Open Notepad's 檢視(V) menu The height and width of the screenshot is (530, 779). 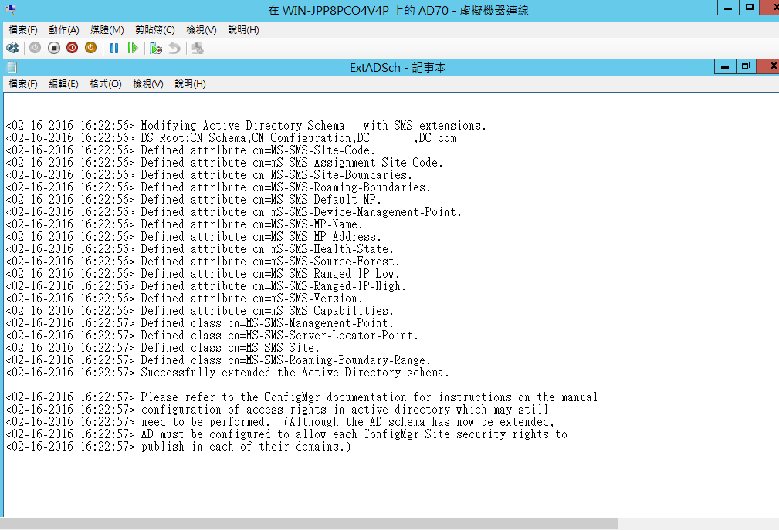click(x=148, y=84)
